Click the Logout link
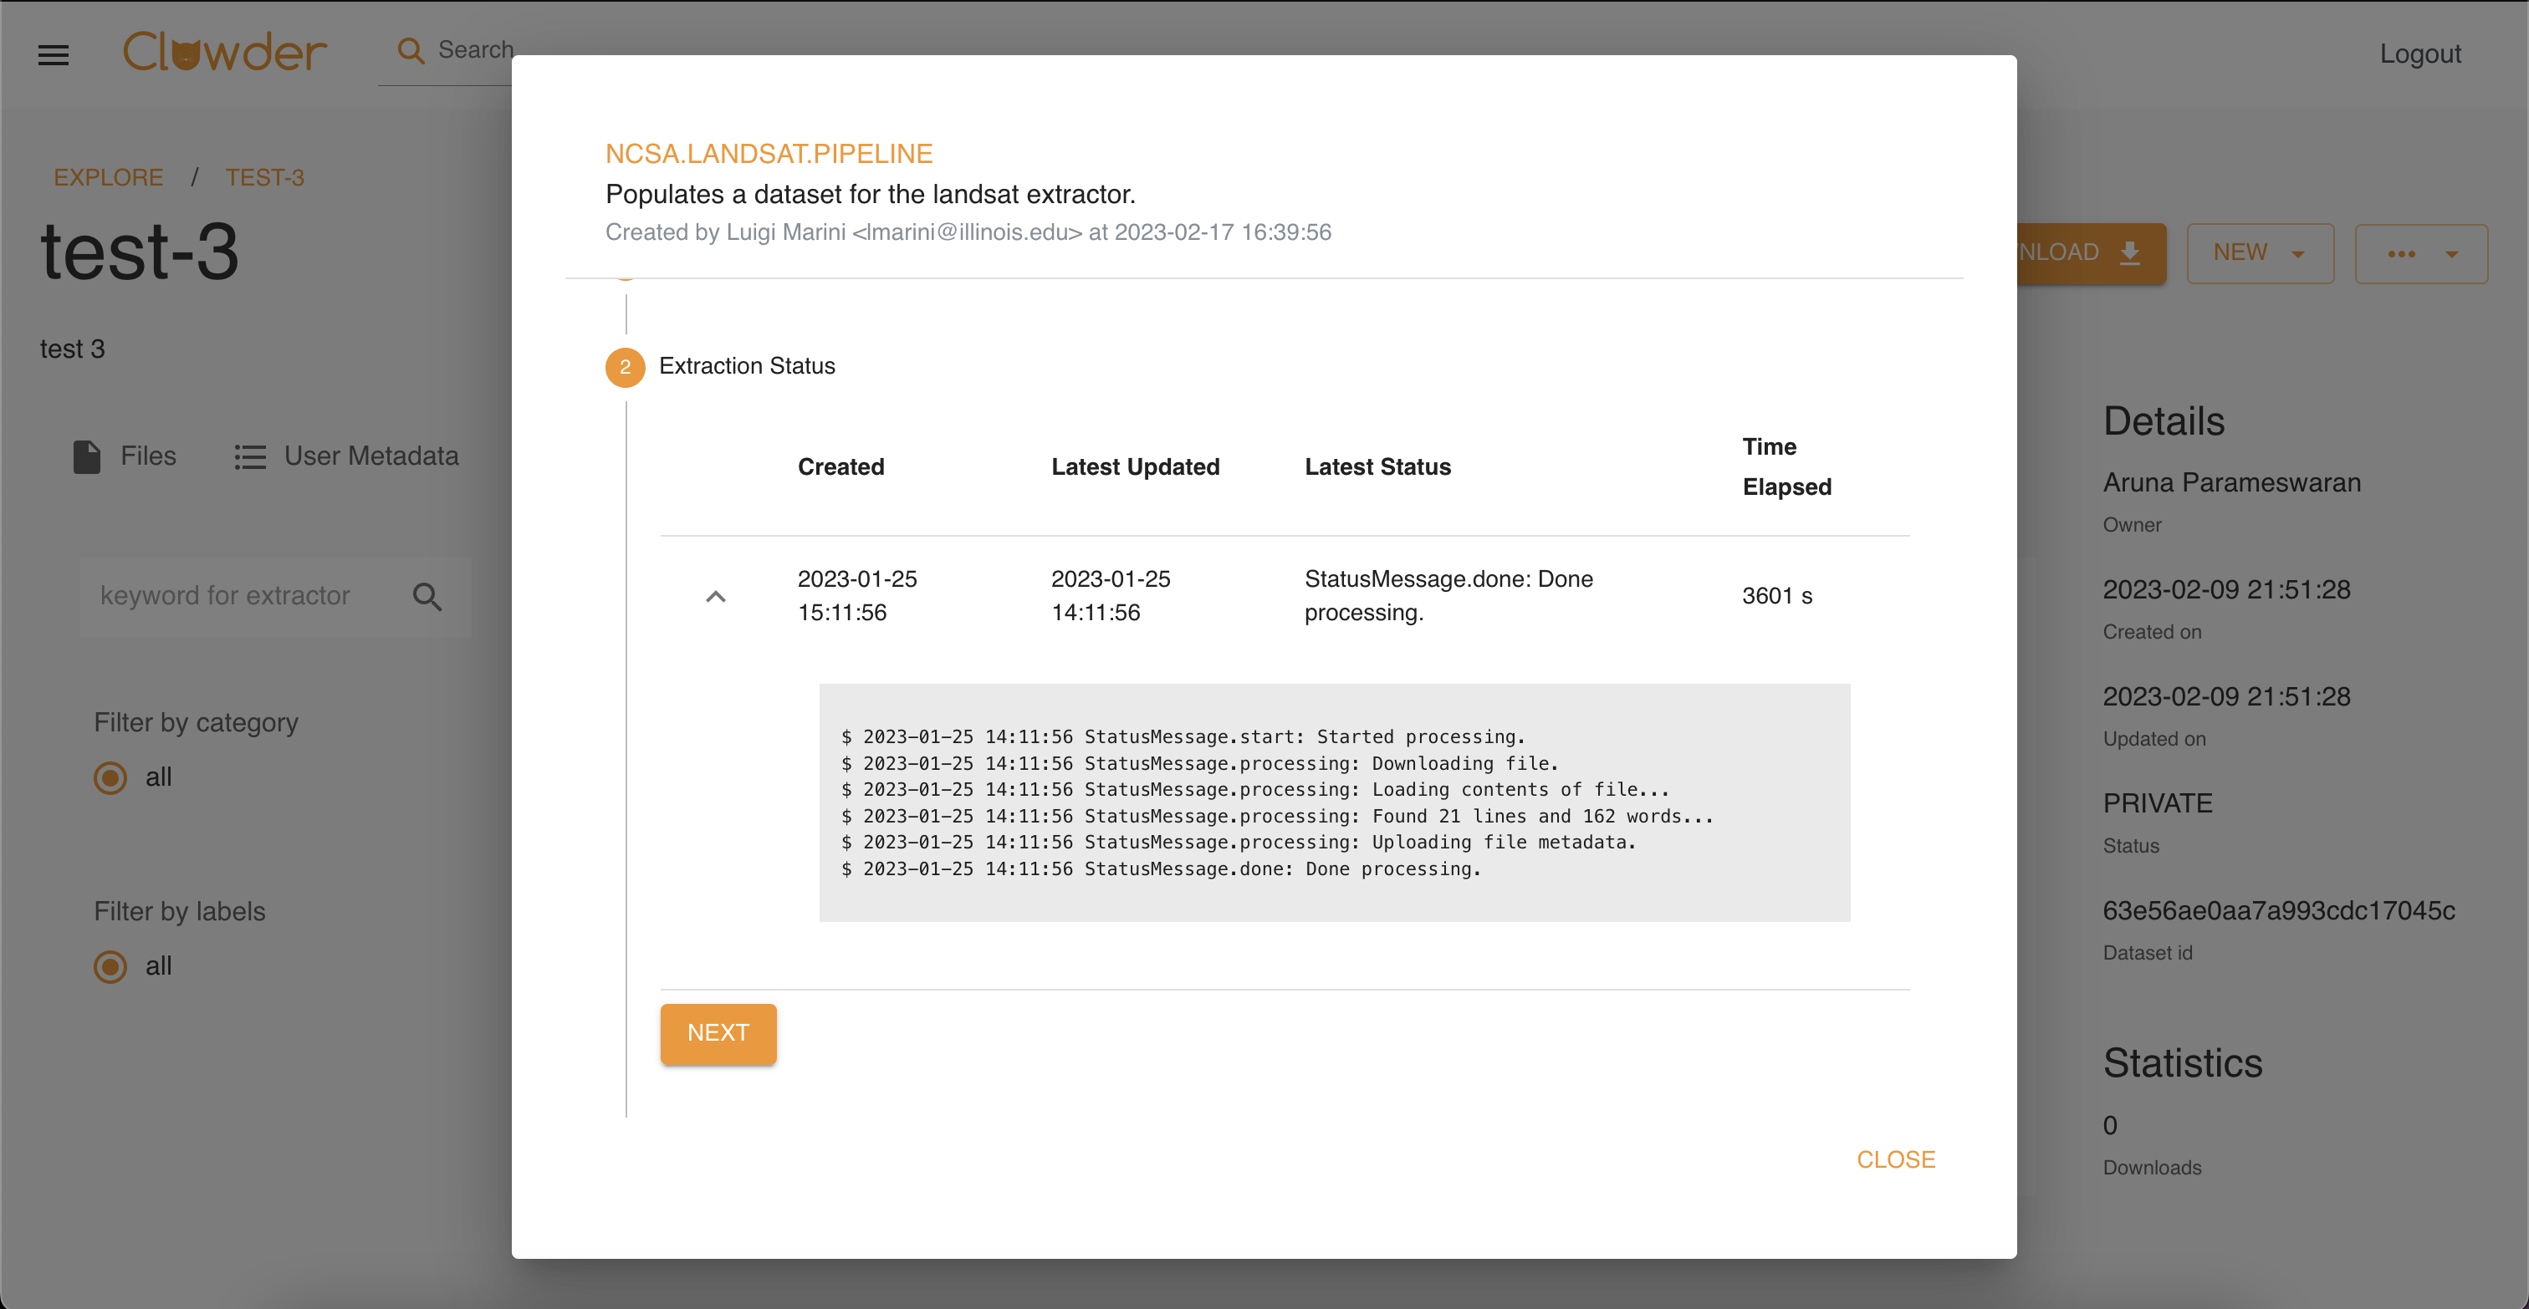2529x1309 pixels. pyautogui.click(x=2419, y=54)
